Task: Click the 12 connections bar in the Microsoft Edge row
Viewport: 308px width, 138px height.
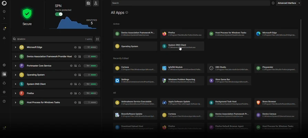Action: [x=91, y=47]
